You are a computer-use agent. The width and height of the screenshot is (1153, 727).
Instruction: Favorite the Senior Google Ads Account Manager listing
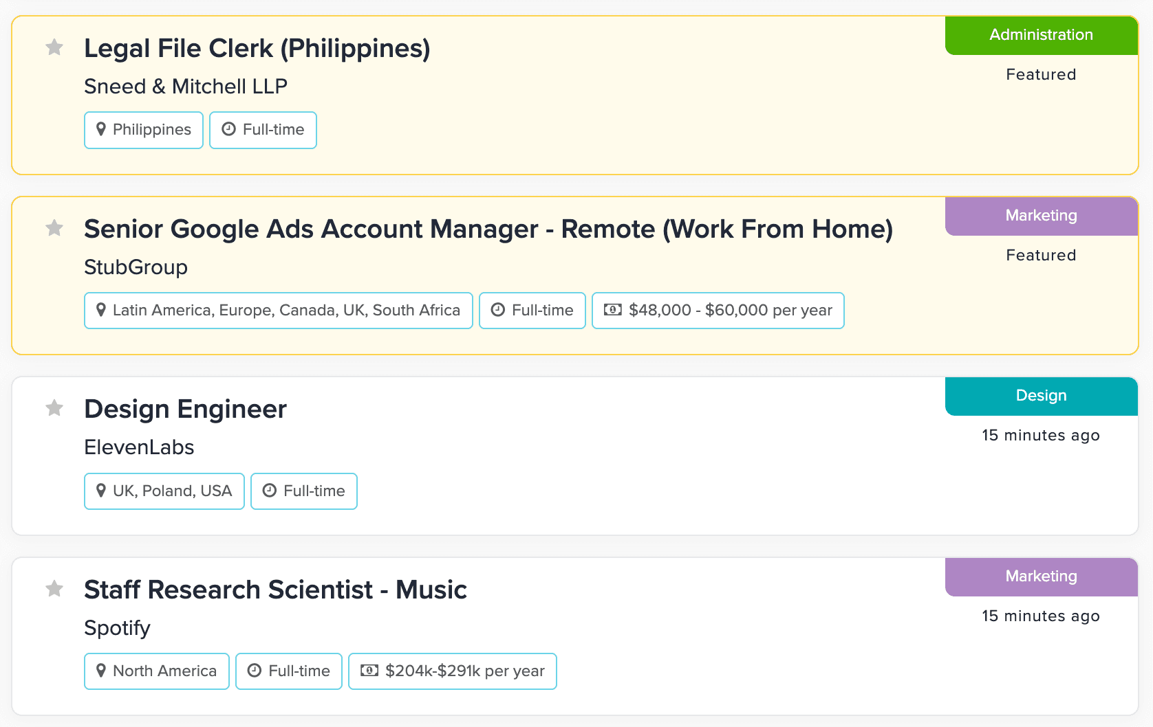point(54,228)
